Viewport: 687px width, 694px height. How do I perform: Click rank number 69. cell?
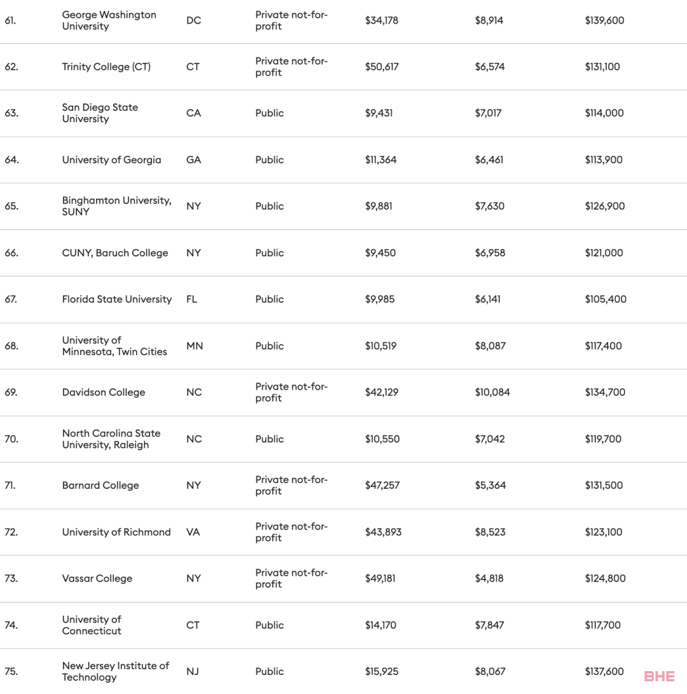point(11,392)
